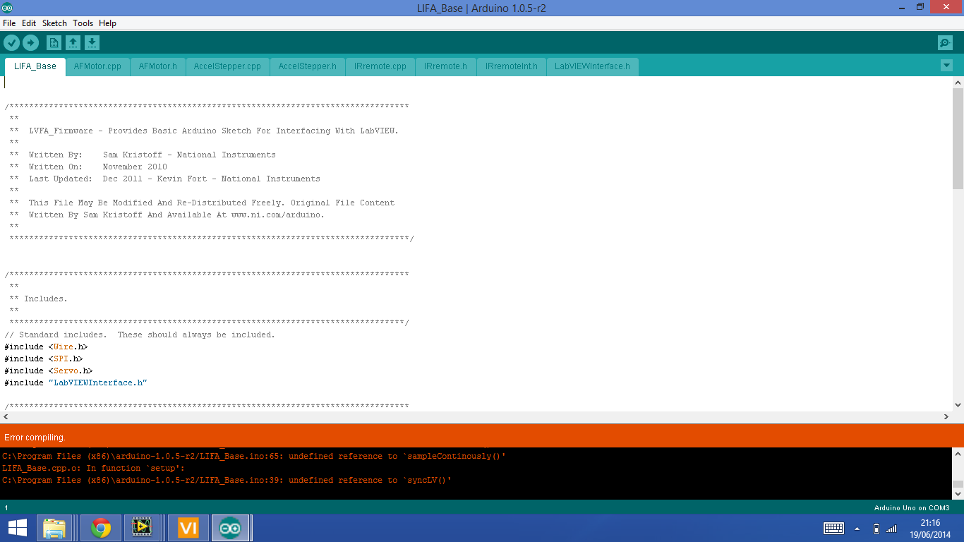
Task: Click the network signal tray icon
Action: click(891, 528)
